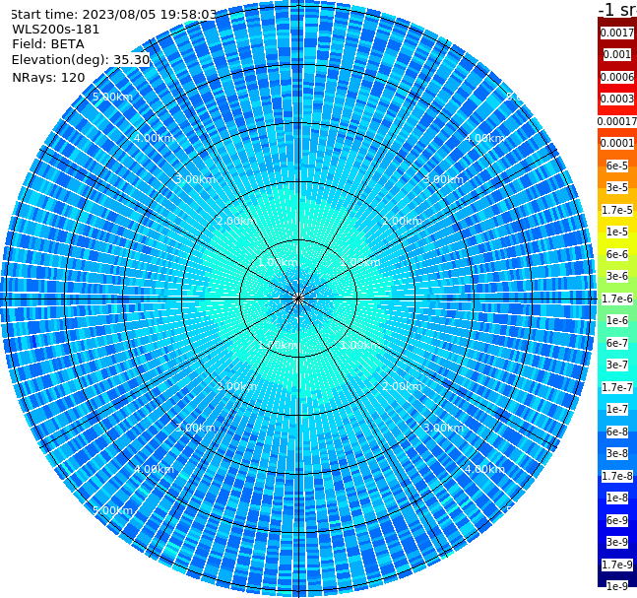Click the colorbar units title '-1 sr'
The width and height of the screenshot is (637, 598).
tap(617, 10)
